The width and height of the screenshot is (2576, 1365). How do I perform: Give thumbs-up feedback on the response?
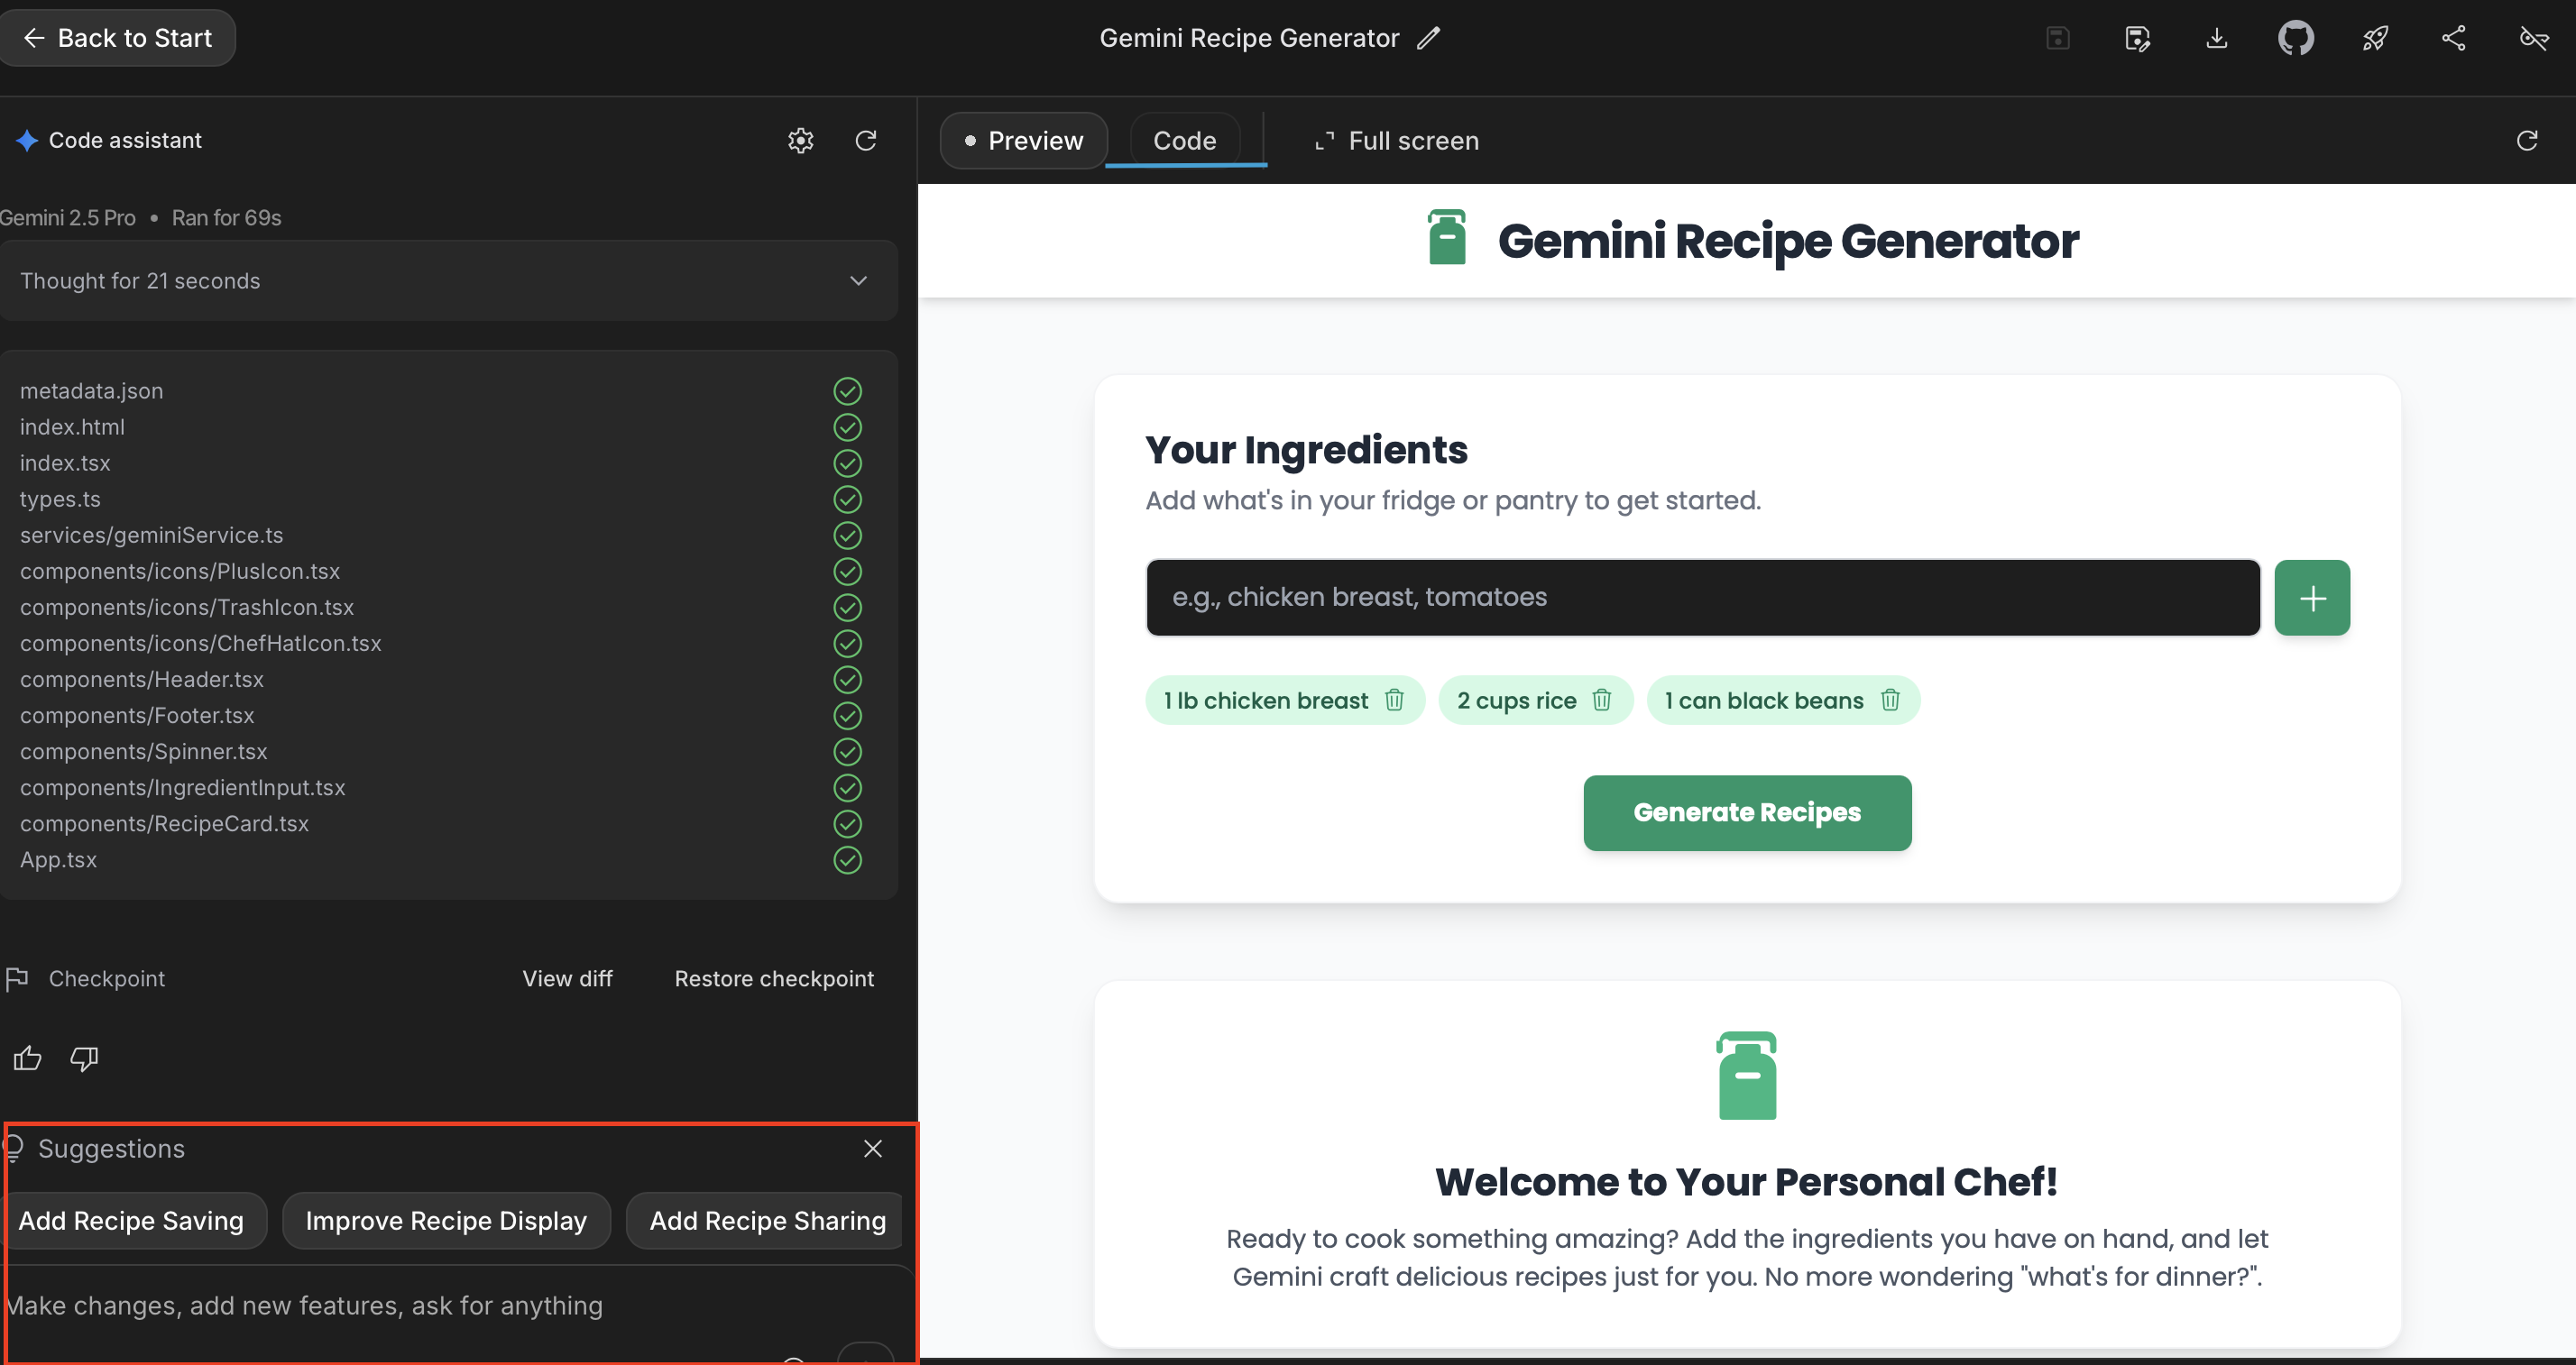(27, 1058)
